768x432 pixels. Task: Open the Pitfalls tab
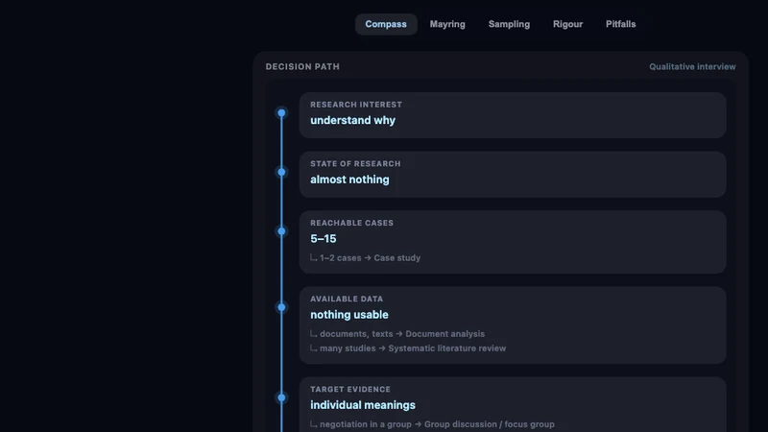[620, 24]
